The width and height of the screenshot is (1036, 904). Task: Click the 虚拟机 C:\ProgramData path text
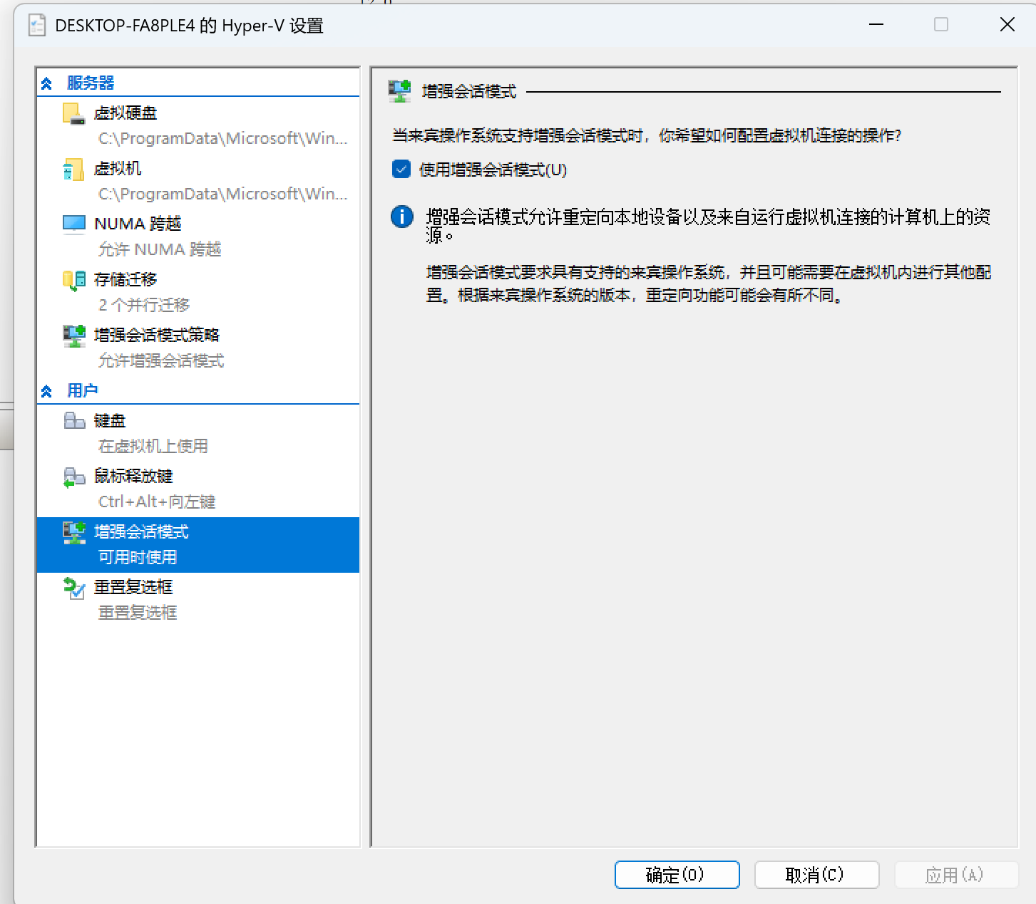coord(223,194)
